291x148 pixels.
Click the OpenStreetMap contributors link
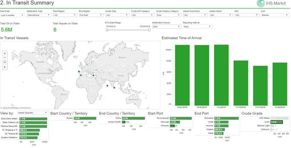pos(16,108)
